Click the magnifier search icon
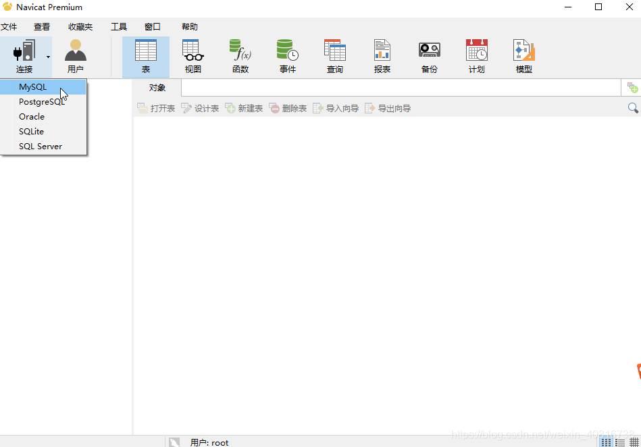The image size is (641, 447). tap(633, 108)
